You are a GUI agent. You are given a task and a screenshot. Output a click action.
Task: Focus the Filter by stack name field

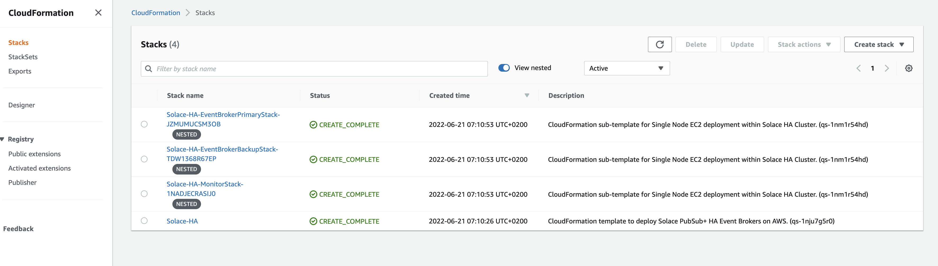coord(314,69)
